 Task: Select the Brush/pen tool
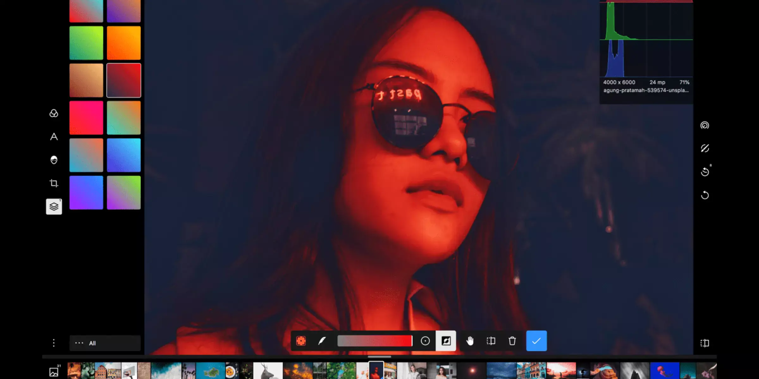coord(321,341)
